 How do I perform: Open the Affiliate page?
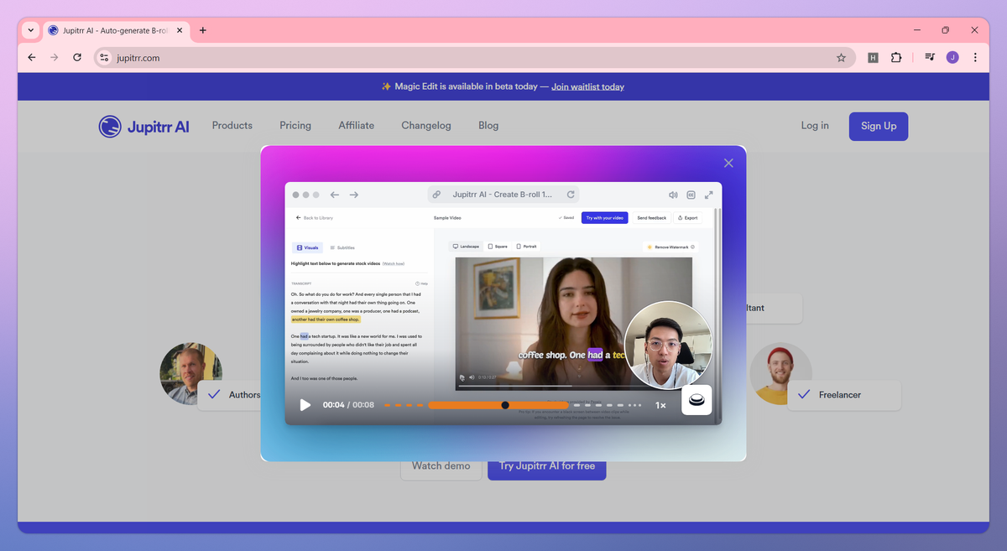tap(357, 126)
